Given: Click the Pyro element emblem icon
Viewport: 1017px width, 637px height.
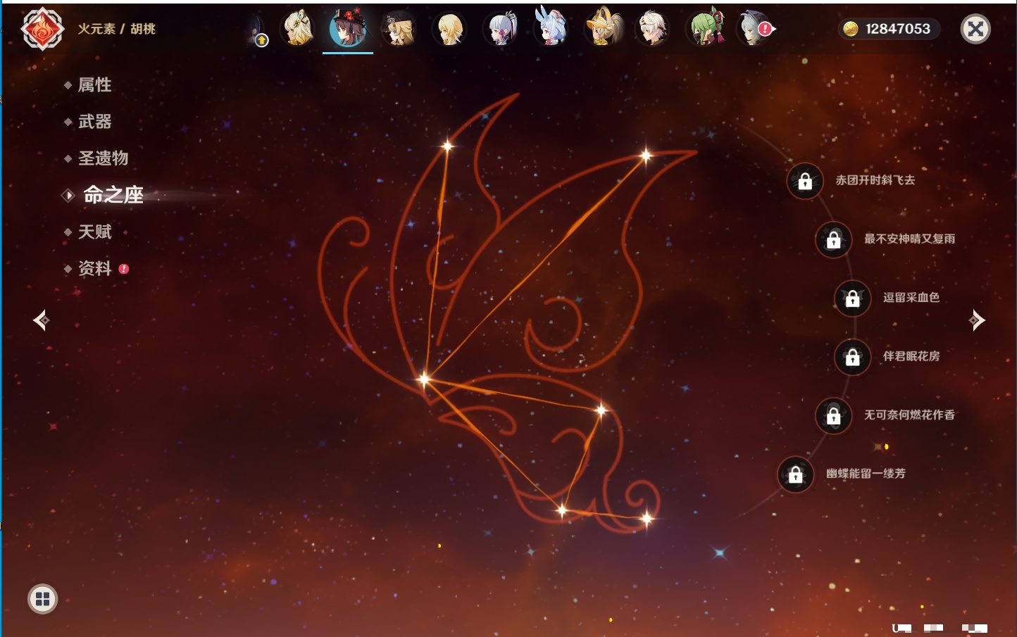Looking at the screenshot, I should (42, 29).
